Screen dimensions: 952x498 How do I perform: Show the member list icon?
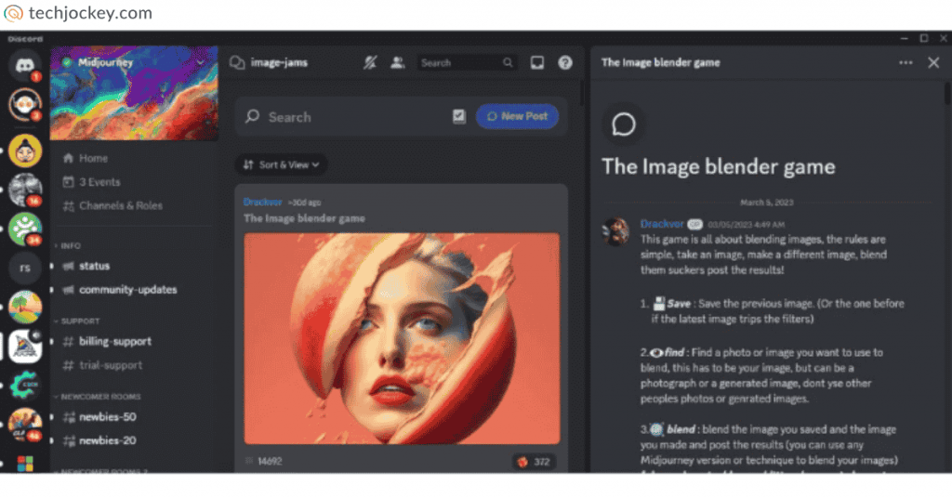click(398, 63)
